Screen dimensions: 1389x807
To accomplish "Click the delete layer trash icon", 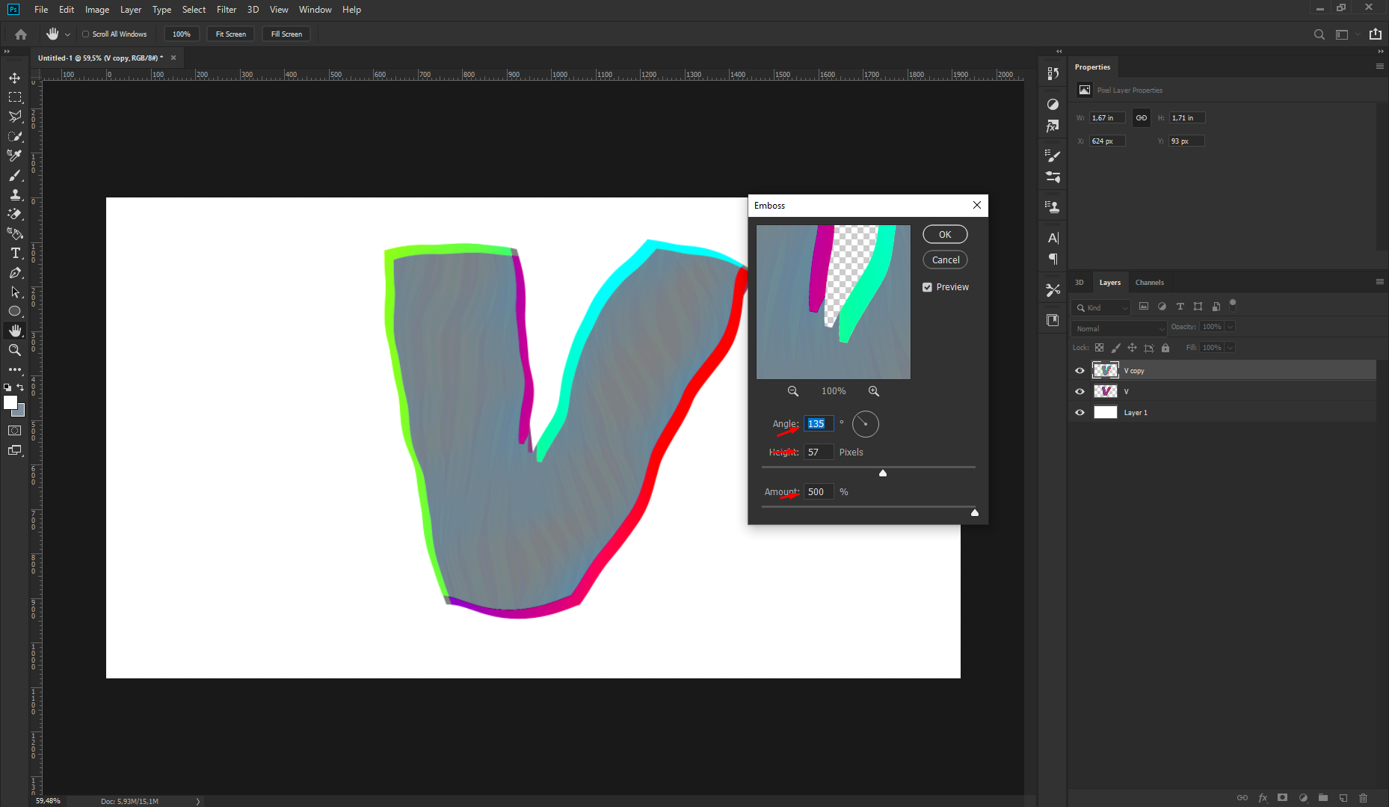I will point(1364,798).
